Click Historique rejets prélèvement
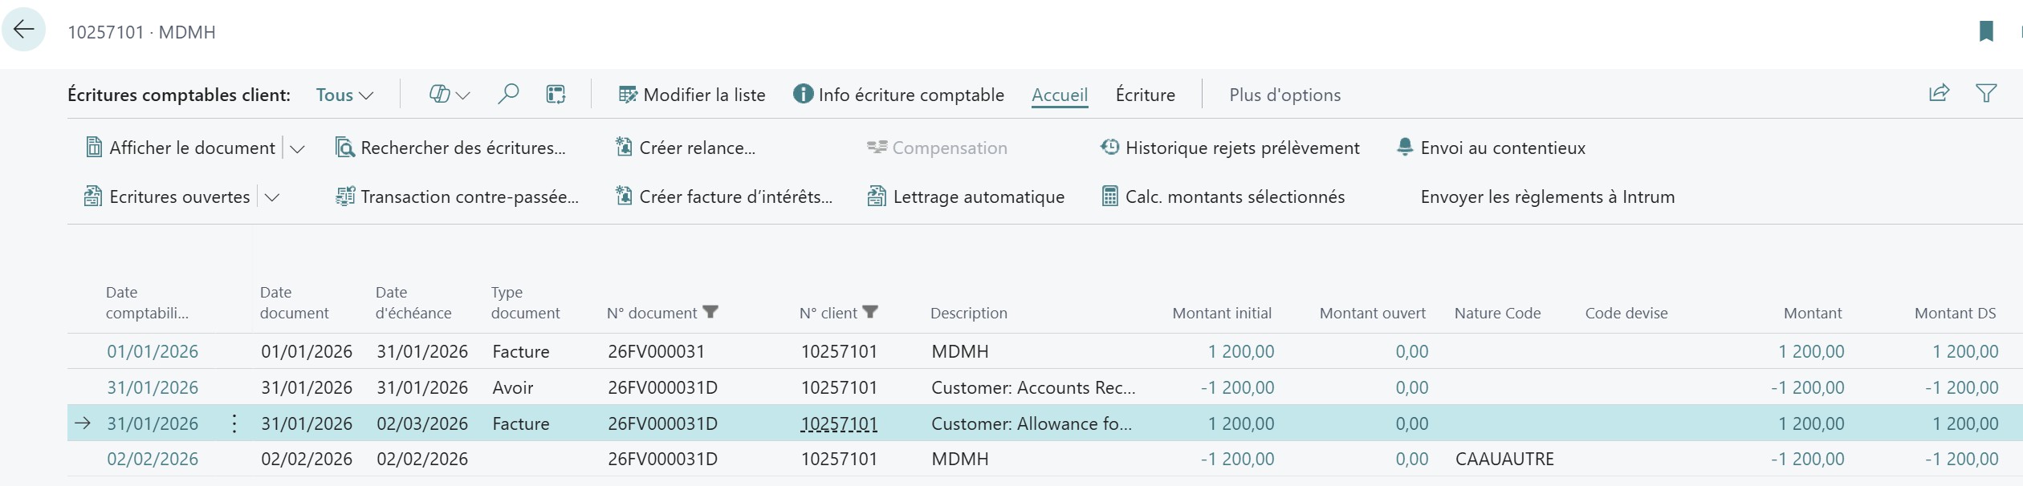This screenshot has height=486, width=2023. point(1230,148)
